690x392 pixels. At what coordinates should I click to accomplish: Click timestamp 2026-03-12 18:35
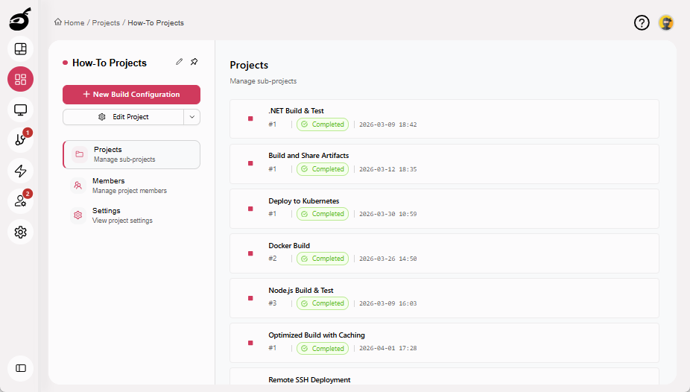(387, 169)
